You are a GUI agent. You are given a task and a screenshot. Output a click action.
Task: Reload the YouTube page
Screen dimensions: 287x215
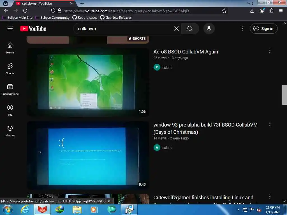(25, 11)
